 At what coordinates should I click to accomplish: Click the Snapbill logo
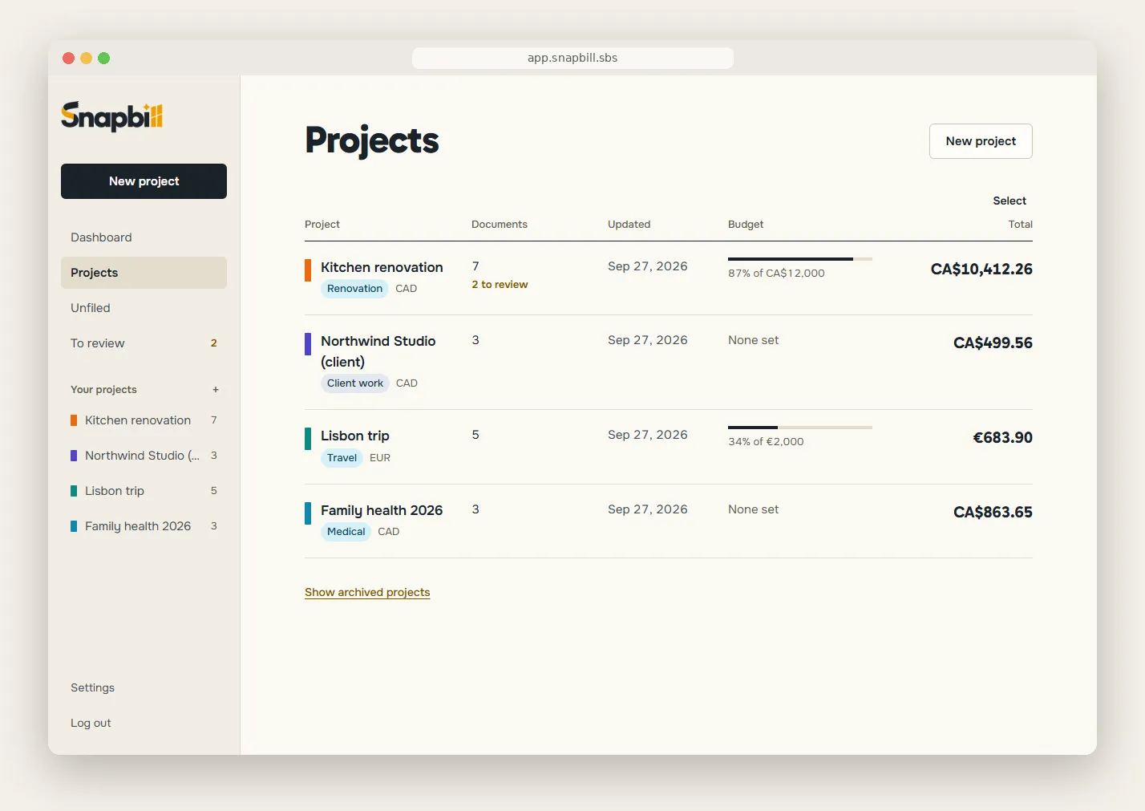tap(111, 117)
